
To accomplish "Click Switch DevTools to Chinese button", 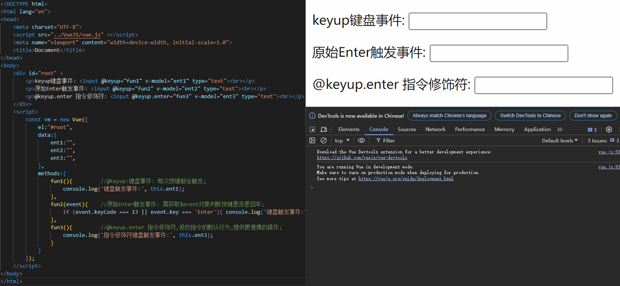I will (x=530, y=116).
